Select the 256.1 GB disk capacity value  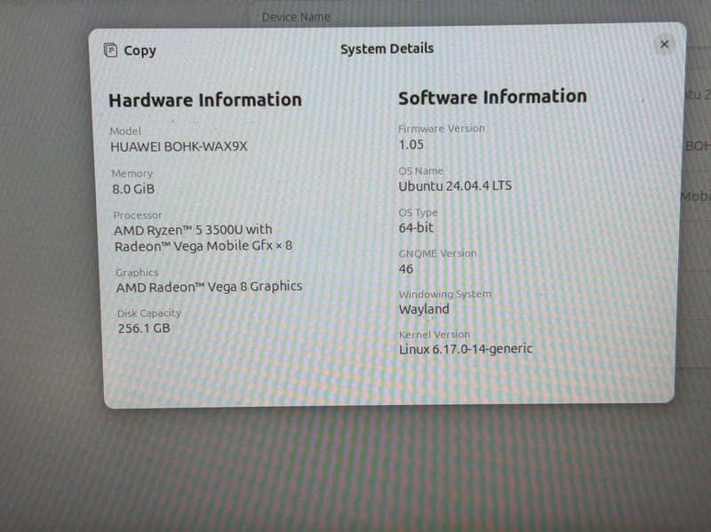click(143, 329)
